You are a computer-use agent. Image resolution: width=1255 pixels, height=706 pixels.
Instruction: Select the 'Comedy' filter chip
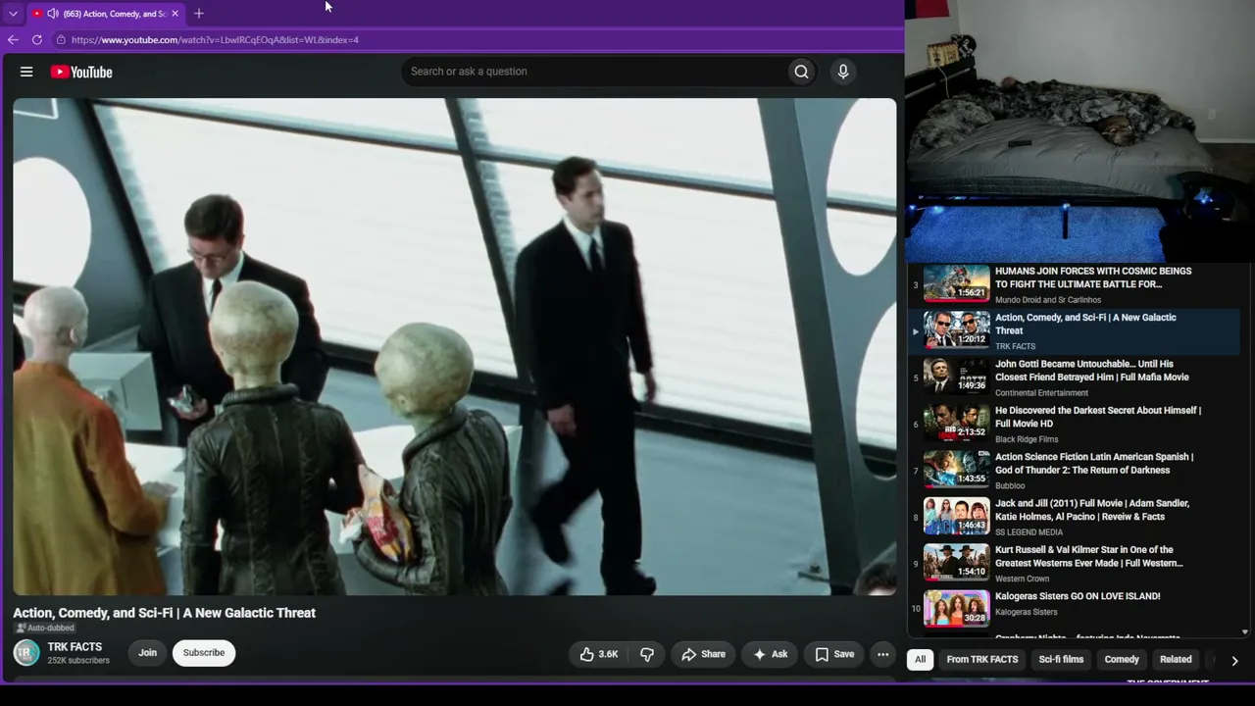[x=1122, y=660]
